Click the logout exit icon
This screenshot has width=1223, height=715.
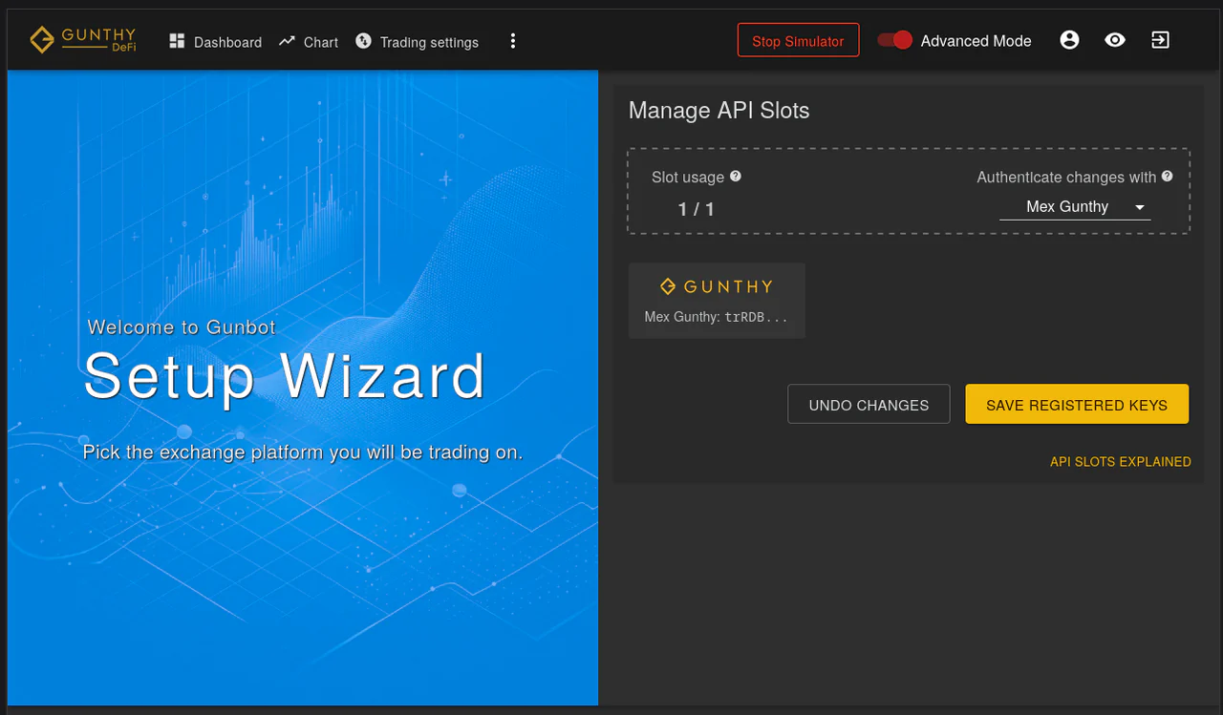pos(1160,40)
